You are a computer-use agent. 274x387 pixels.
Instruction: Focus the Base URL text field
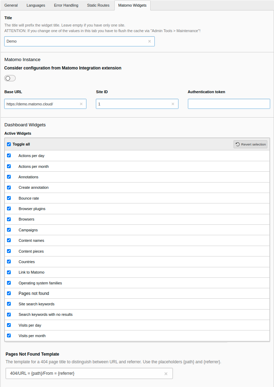tap(42, 104)
